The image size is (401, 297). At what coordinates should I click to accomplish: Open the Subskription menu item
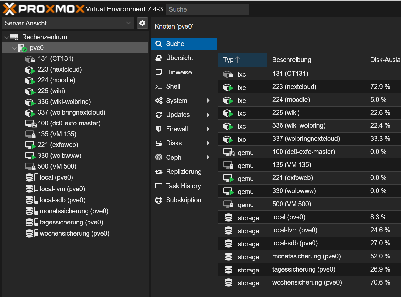(x=184, y=200)
